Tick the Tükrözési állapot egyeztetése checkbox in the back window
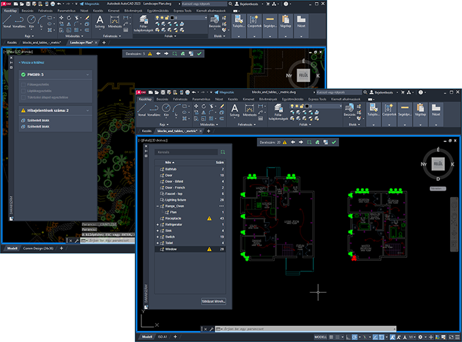 tap(24, 98)
